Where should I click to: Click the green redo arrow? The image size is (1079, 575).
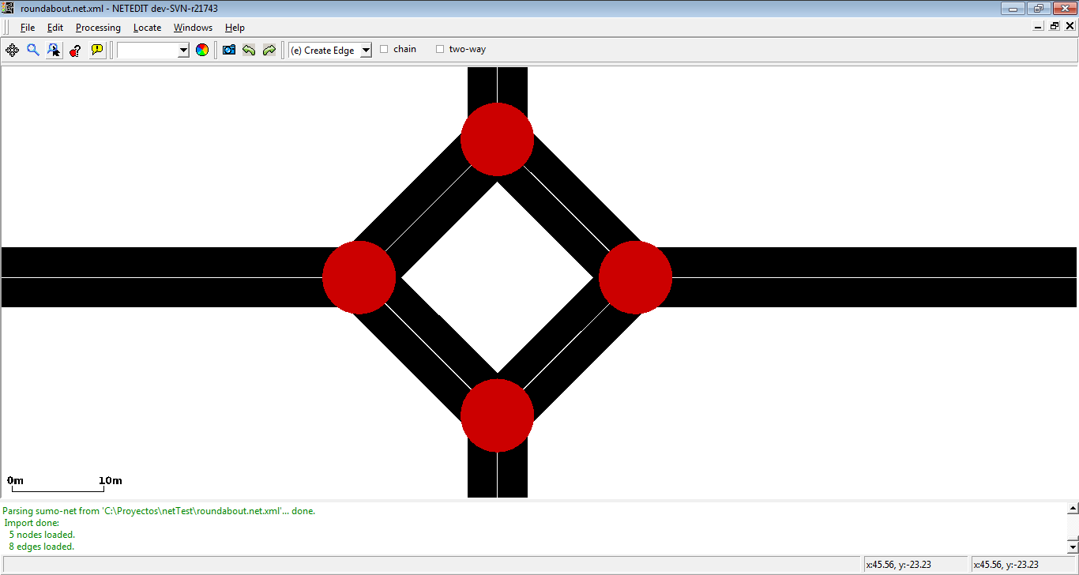click(269, 50)
